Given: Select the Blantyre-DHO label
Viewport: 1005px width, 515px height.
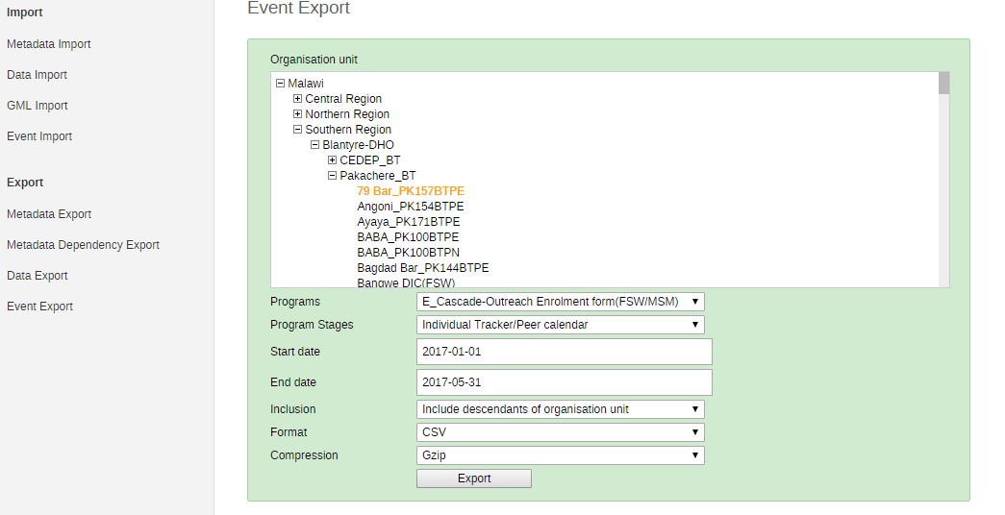Looking at the screenshot, I should coord(359,145).
